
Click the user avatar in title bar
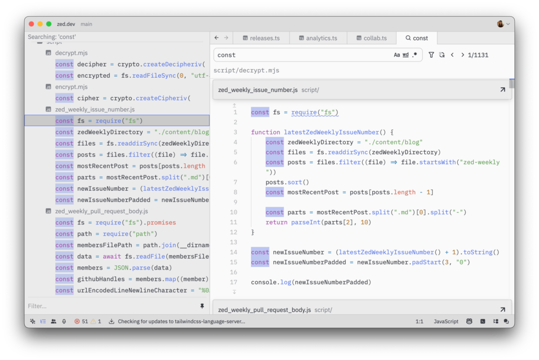[501, 24]
